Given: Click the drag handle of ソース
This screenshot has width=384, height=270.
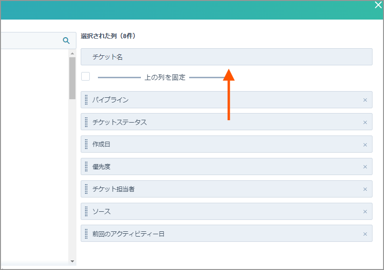Looking at the screenshot, I should (86, 211).
